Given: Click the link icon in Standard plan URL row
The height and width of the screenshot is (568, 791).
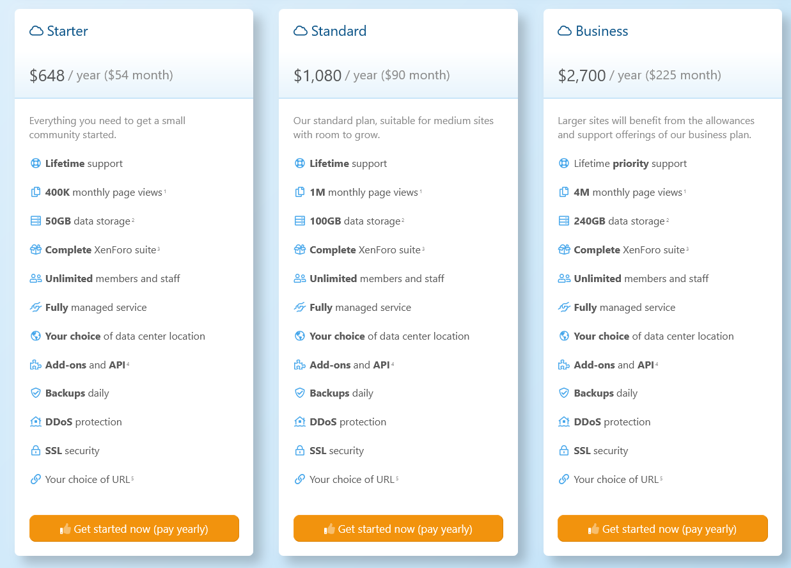Looking at the screenshot, I should pyautogui.click(x=300, y=479).
